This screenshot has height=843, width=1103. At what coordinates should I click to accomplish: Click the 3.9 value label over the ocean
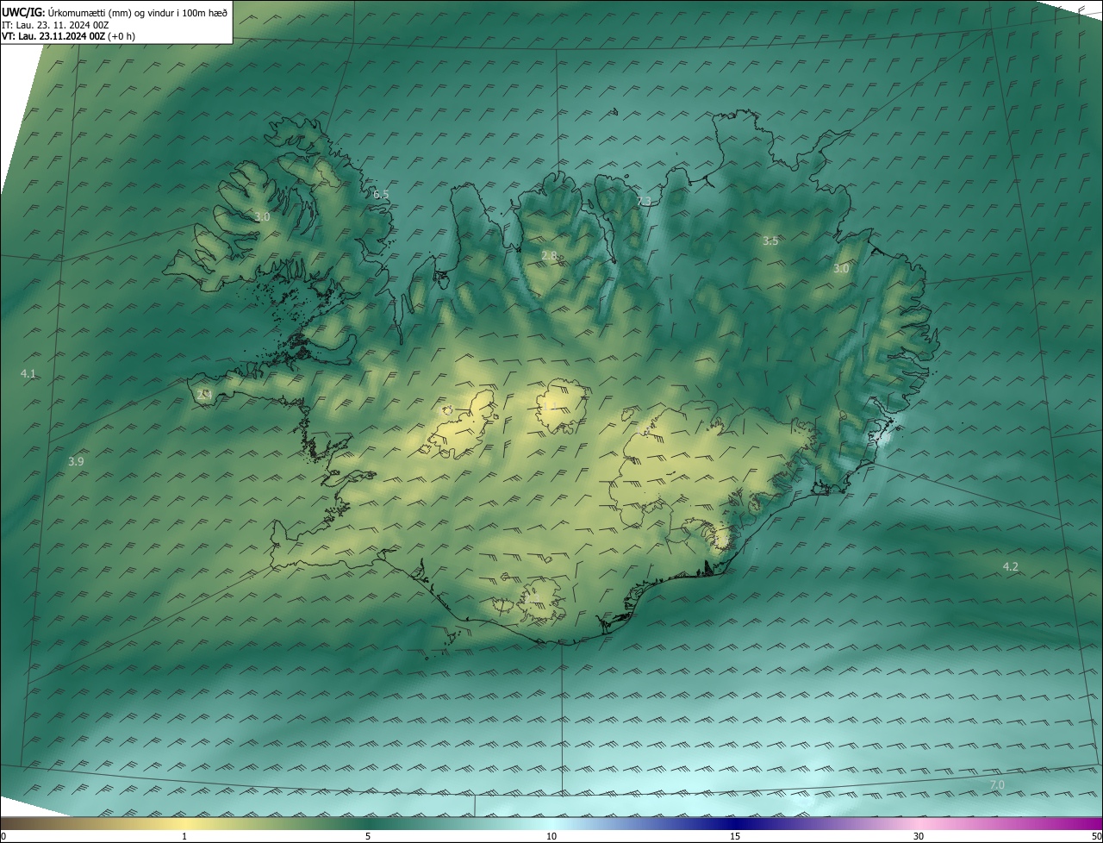(76, 462)
